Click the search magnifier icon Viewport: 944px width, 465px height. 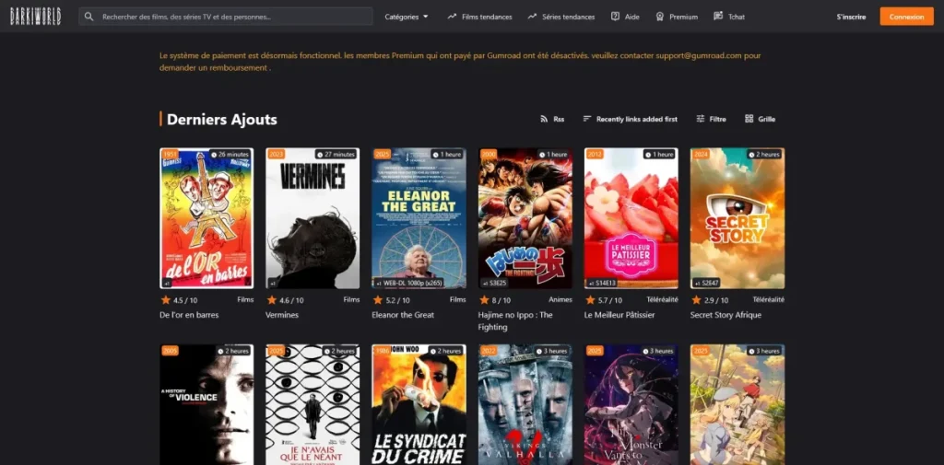coord(89,17)
